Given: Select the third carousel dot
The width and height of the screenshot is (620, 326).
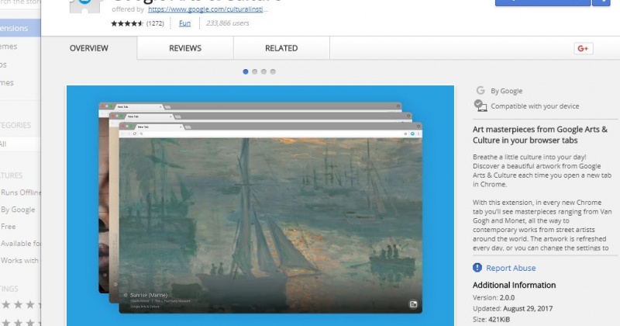Looking at the screenshot, I should pos(263,71).
